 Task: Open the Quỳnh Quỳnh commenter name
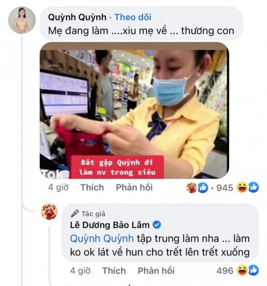[77, 17]
